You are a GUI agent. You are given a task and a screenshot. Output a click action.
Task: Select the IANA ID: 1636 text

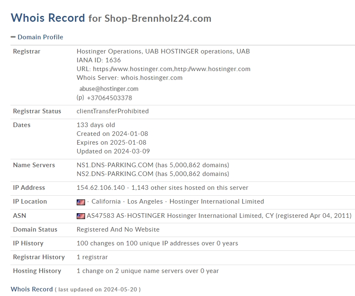point(99,60)
